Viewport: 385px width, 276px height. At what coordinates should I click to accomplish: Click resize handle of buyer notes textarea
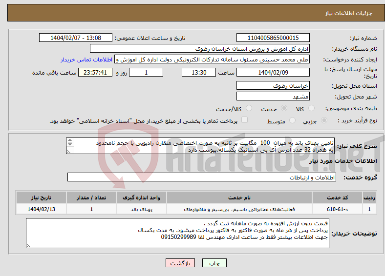pos(28,245)
